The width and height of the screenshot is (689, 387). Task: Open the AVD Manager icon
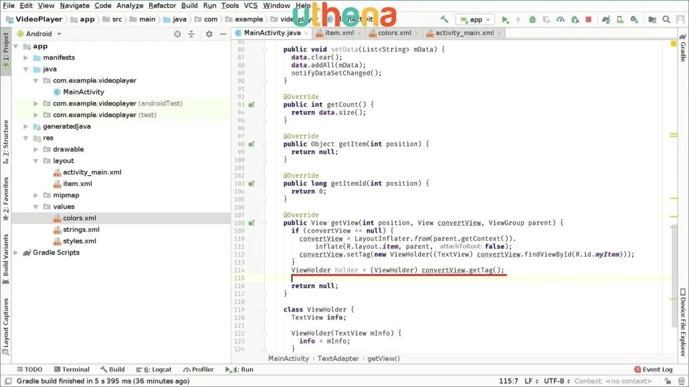[620, 19]
